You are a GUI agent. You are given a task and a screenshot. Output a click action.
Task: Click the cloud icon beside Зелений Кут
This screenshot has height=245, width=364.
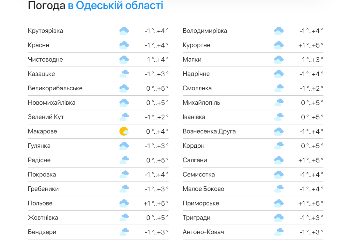124,117
